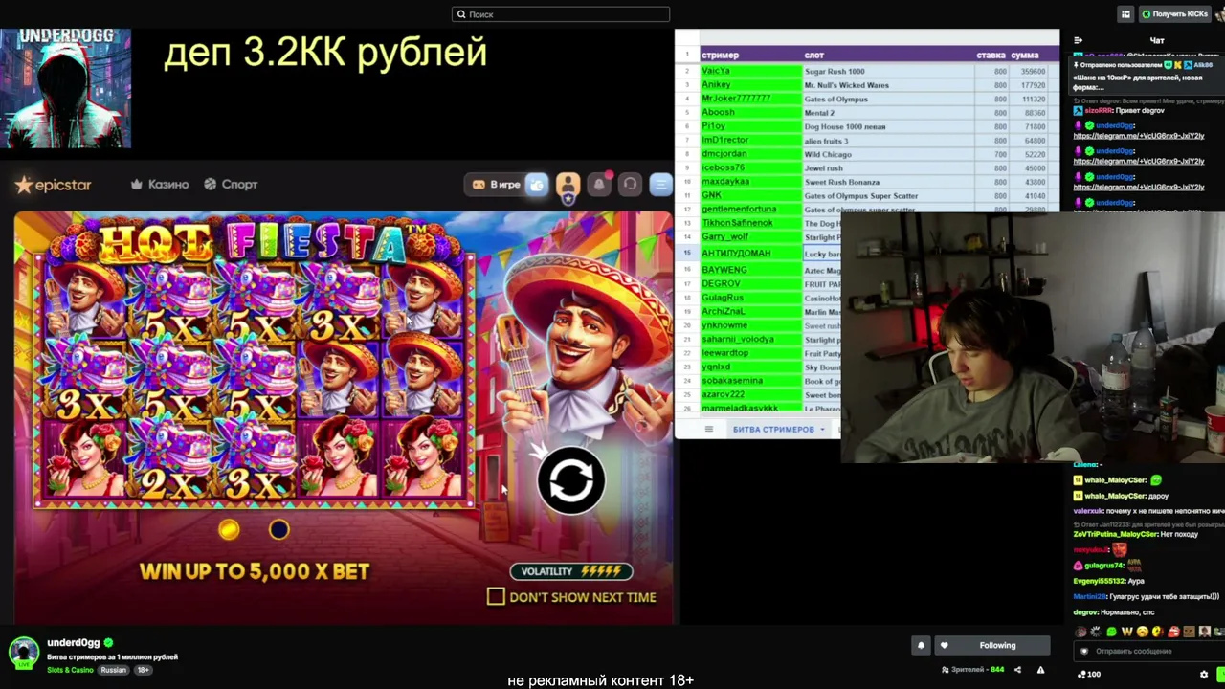
Task: Select the dmcjordan streamer cell
Action: coord(751,154)
